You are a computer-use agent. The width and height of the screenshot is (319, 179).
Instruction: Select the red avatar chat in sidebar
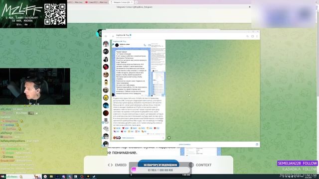point(106,67)
